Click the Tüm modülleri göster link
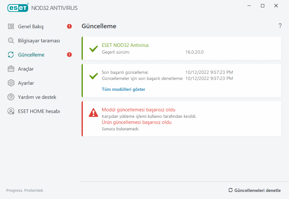This screenshot has width=289, height=199. [123, 90]
